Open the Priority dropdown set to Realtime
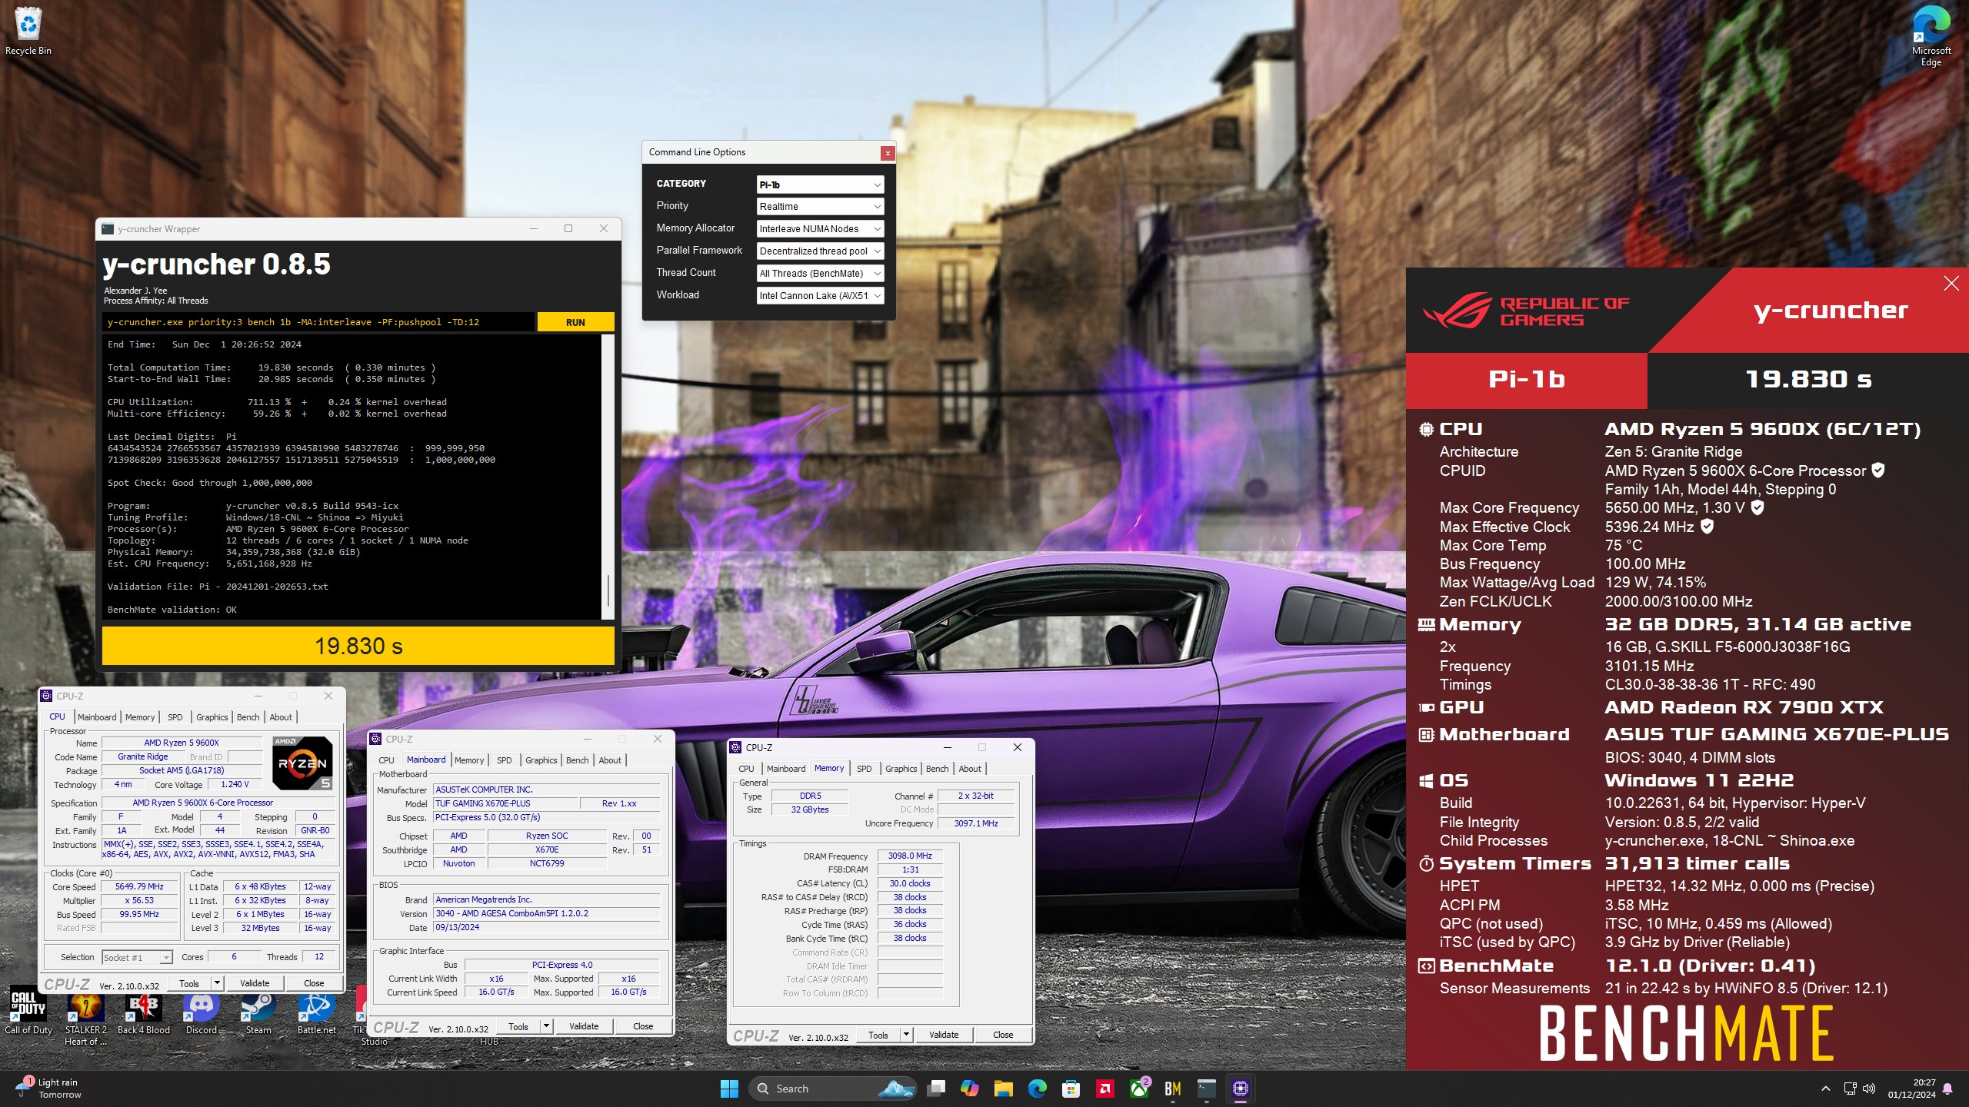 click(x=820, y=207)
